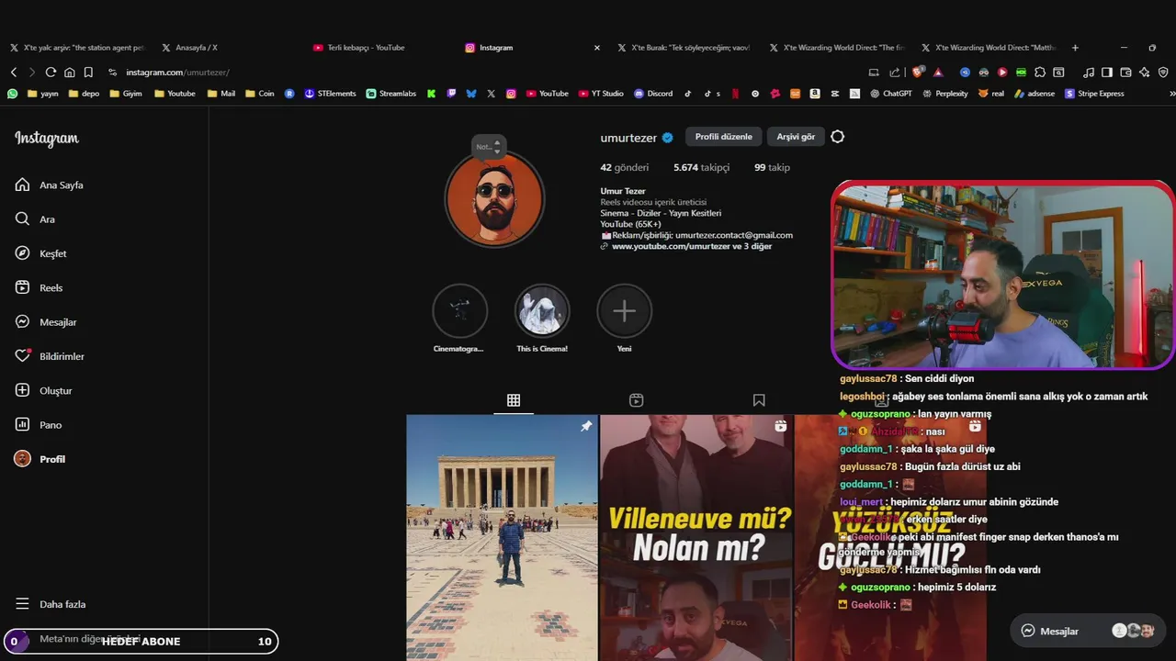Open the YT Studio bookmark

coord(600,94)
